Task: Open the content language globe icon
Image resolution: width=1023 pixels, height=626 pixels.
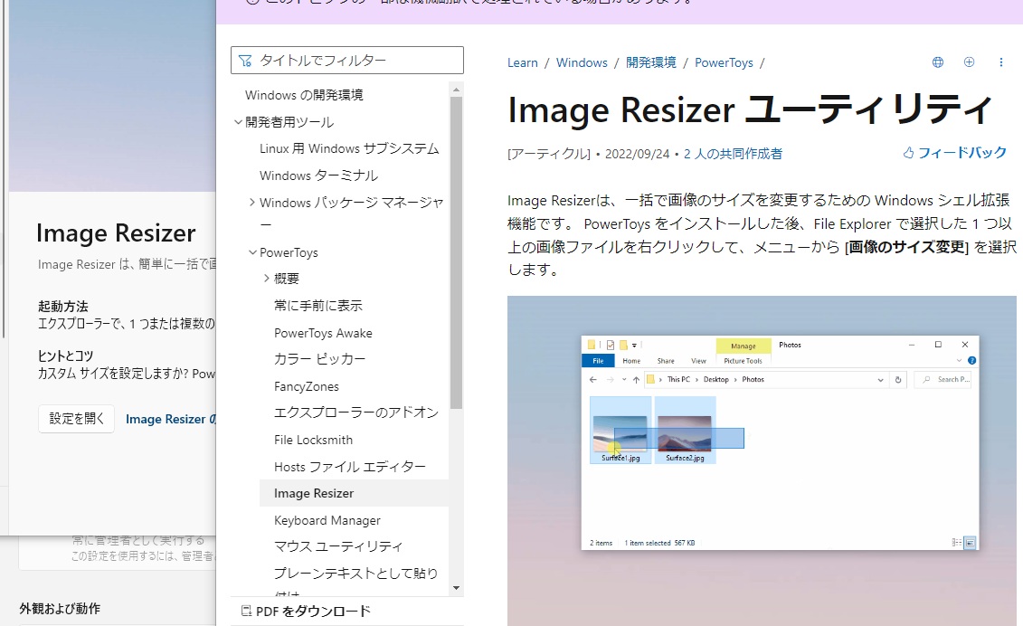Action: [x=937, y=62]
